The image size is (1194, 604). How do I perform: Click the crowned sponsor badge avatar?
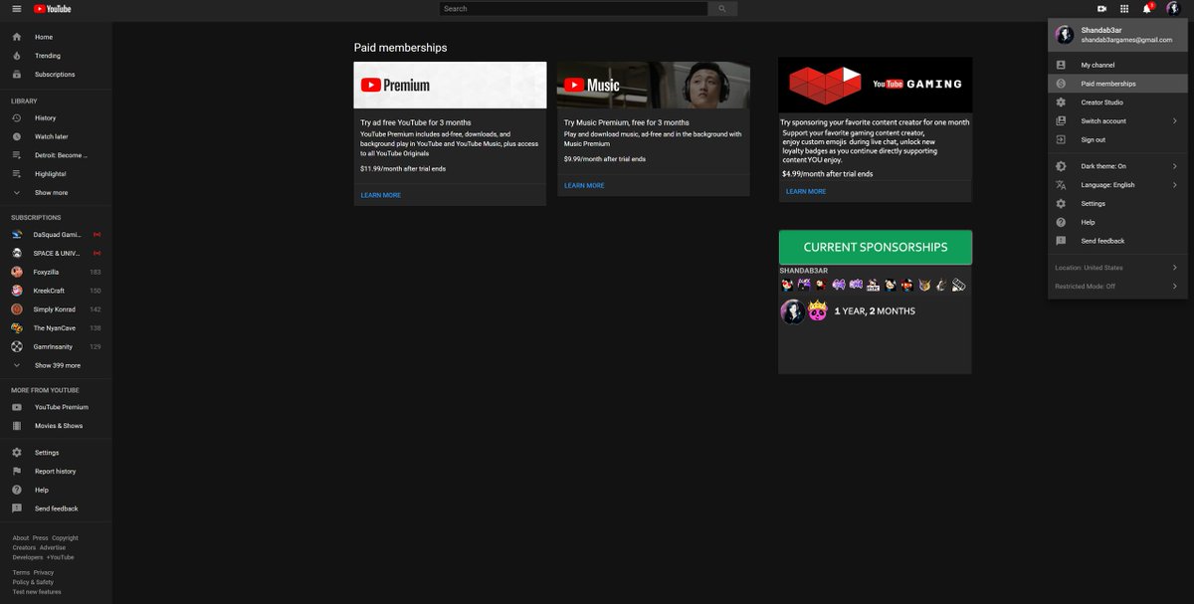819,311
